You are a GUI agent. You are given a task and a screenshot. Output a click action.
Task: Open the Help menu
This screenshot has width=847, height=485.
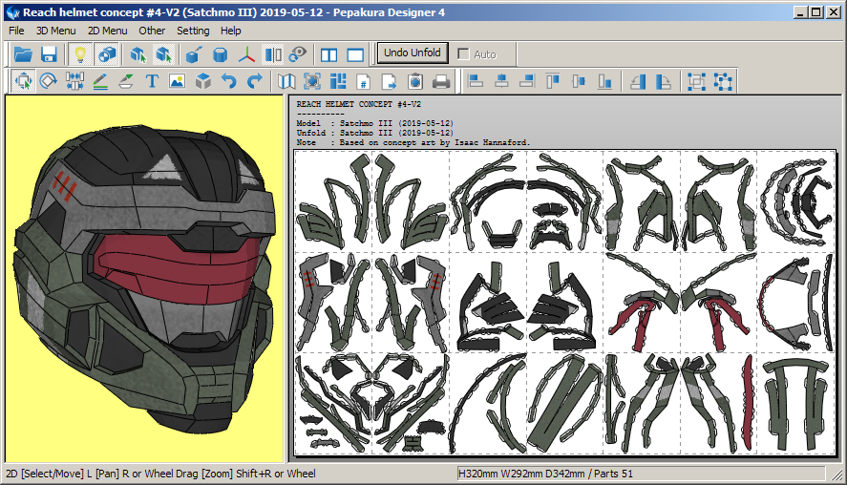pyautogui.click(x=231, y=31)
